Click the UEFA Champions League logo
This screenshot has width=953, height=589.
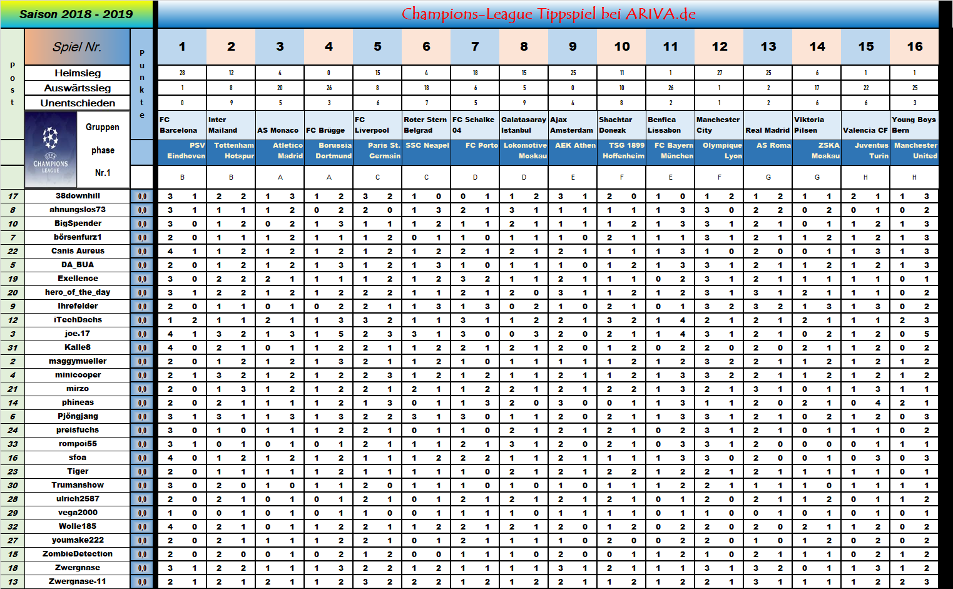[x=51, y=150]
